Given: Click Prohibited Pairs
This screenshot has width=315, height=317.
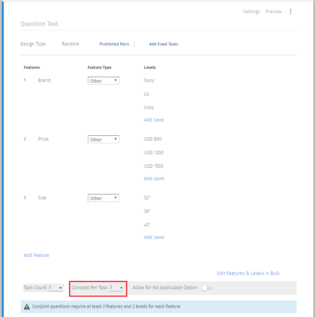Looking at the screenshot, I should pos(114,44).
